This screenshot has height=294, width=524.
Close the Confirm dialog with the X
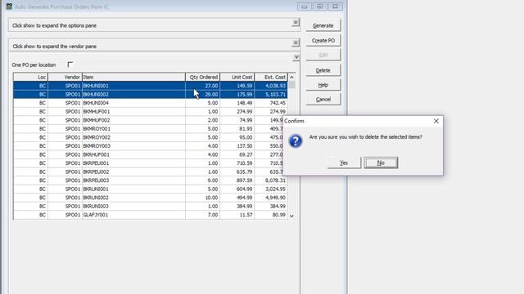436,121
